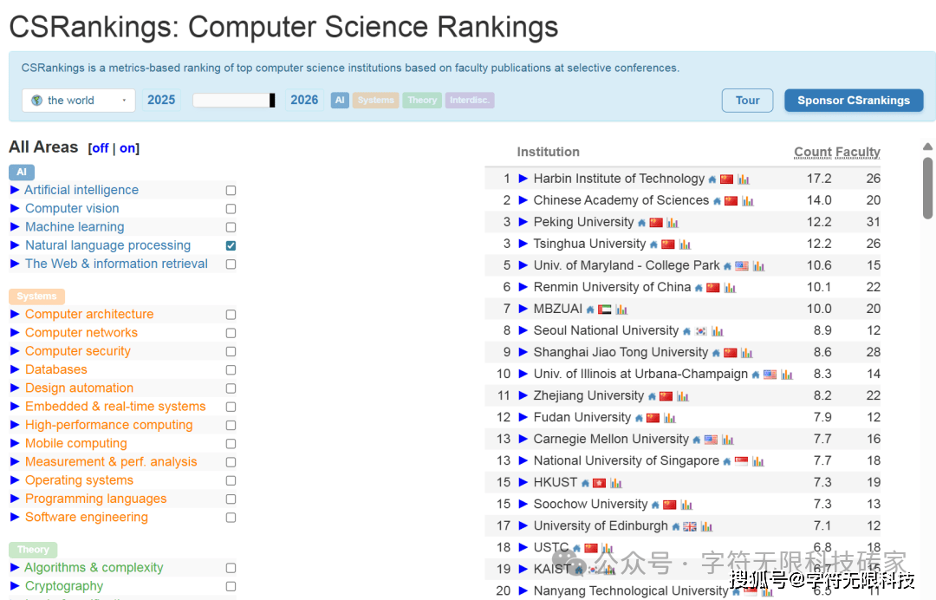This screenshot has height=600, width=936.
Task: Open Tsinghua University home page icon
Action: point(653,245)
